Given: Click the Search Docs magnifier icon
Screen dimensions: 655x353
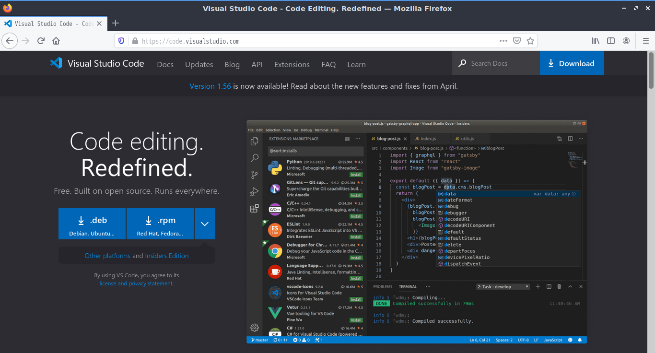Looking at the screenshot, I should pyautogui.click(x=462, y=63).
